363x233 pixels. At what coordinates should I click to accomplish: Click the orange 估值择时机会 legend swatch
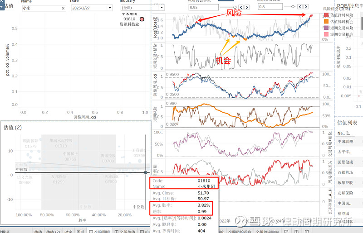(326, 21)
